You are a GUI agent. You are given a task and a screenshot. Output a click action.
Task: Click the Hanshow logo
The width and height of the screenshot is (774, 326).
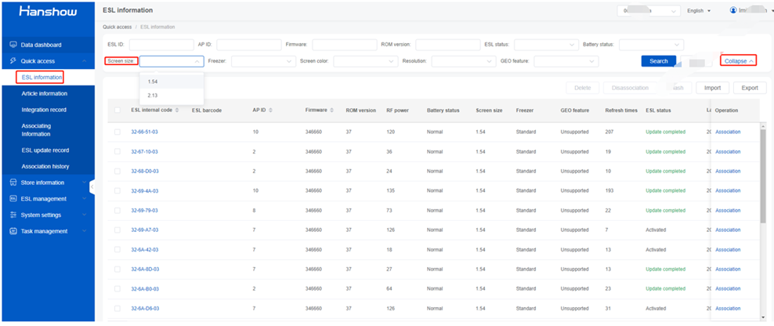(x=48, y=11)
